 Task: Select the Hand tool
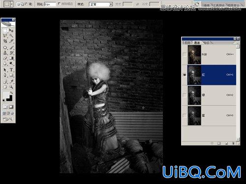coord(5,87)
